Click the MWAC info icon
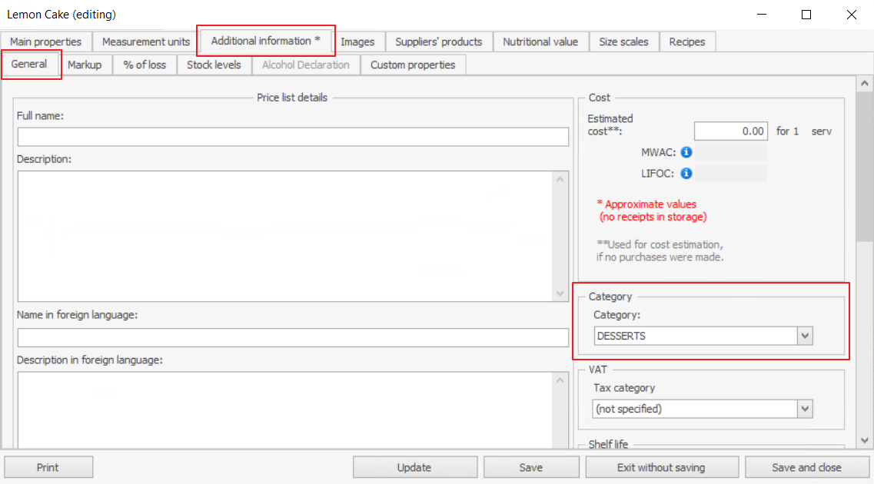Screen dimensions: 874x484 pyautogui.click(x=686, y=152)
